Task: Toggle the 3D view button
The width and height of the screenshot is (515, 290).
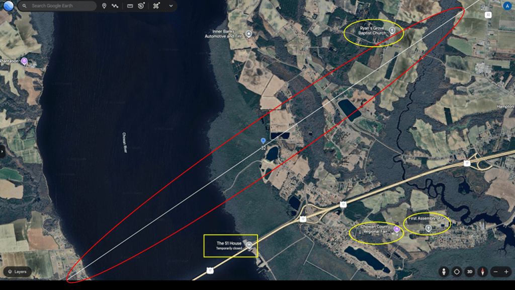Action: point(470,271)
